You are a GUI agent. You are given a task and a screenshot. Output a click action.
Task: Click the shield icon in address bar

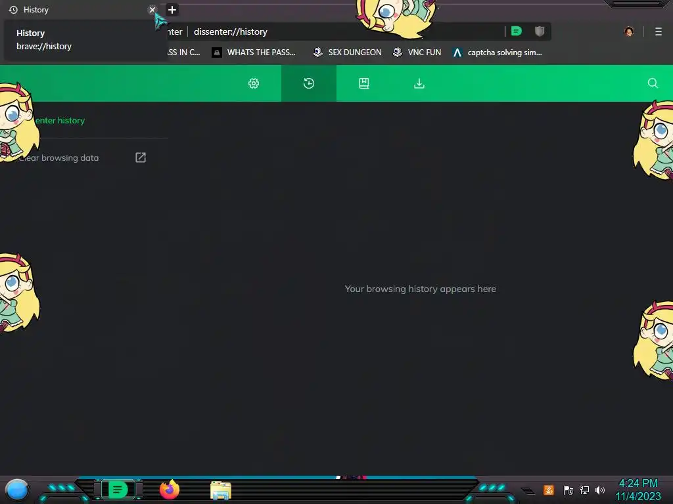pos(540,31)
